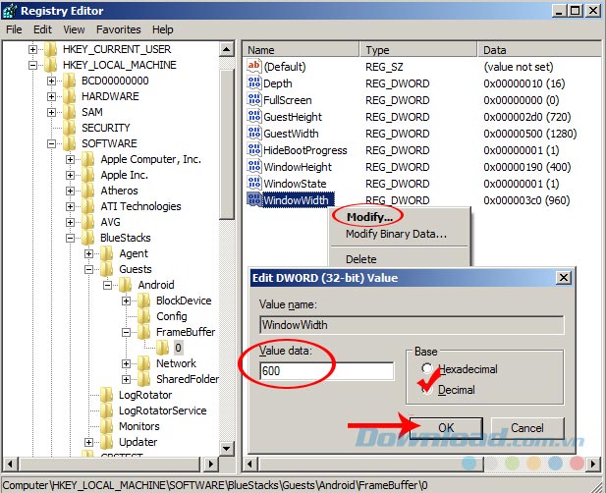Expand the Network key under Android
This screenshot has height=493, width=606.
(127, 363)
